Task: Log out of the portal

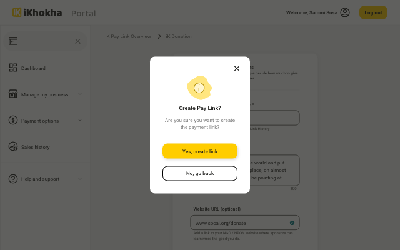Action: [373, 12]
